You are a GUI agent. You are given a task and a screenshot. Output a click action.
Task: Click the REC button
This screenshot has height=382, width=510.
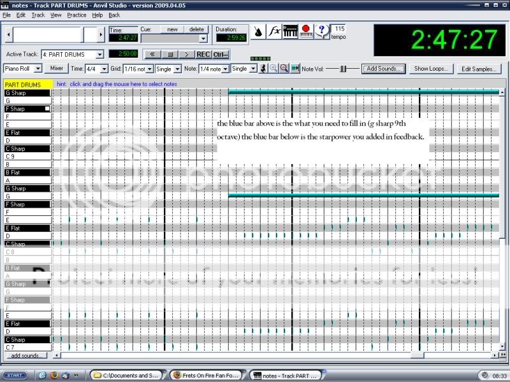pos(203,54)
